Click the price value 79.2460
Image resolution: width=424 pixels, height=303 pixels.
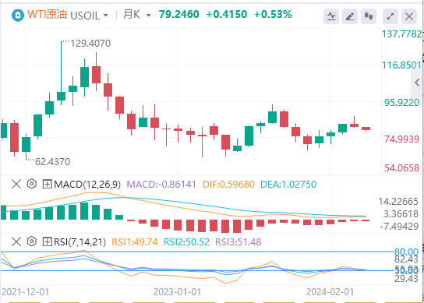tap(179, 14)
